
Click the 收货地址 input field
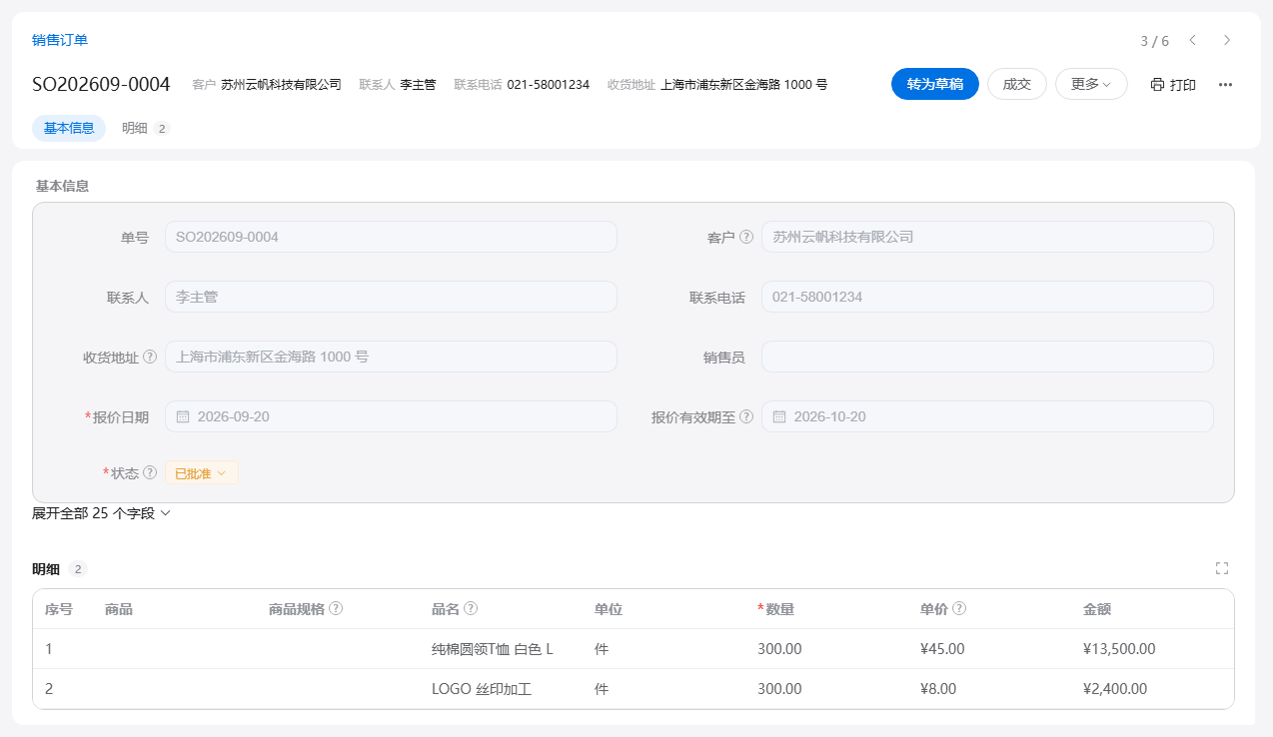(391, 357)
